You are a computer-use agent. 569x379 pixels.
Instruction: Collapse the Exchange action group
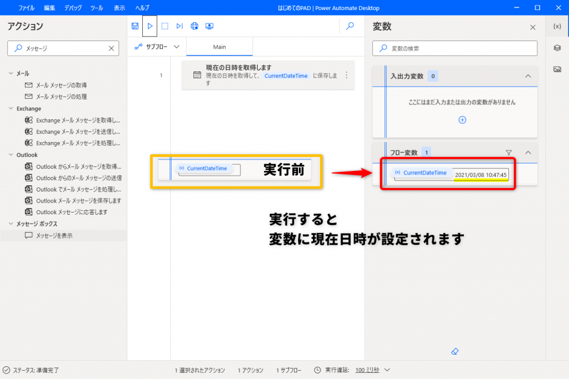11,108
